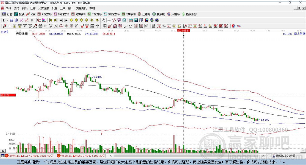Click the low price label 43.5200

click(x=264, y=120)
